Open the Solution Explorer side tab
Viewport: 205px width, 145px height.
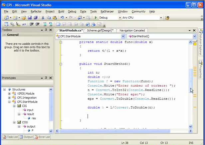coord(201,43)
